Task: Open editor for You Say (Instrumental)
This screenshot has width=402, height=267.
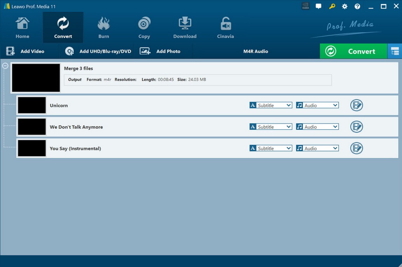Action: click(356, 148)
